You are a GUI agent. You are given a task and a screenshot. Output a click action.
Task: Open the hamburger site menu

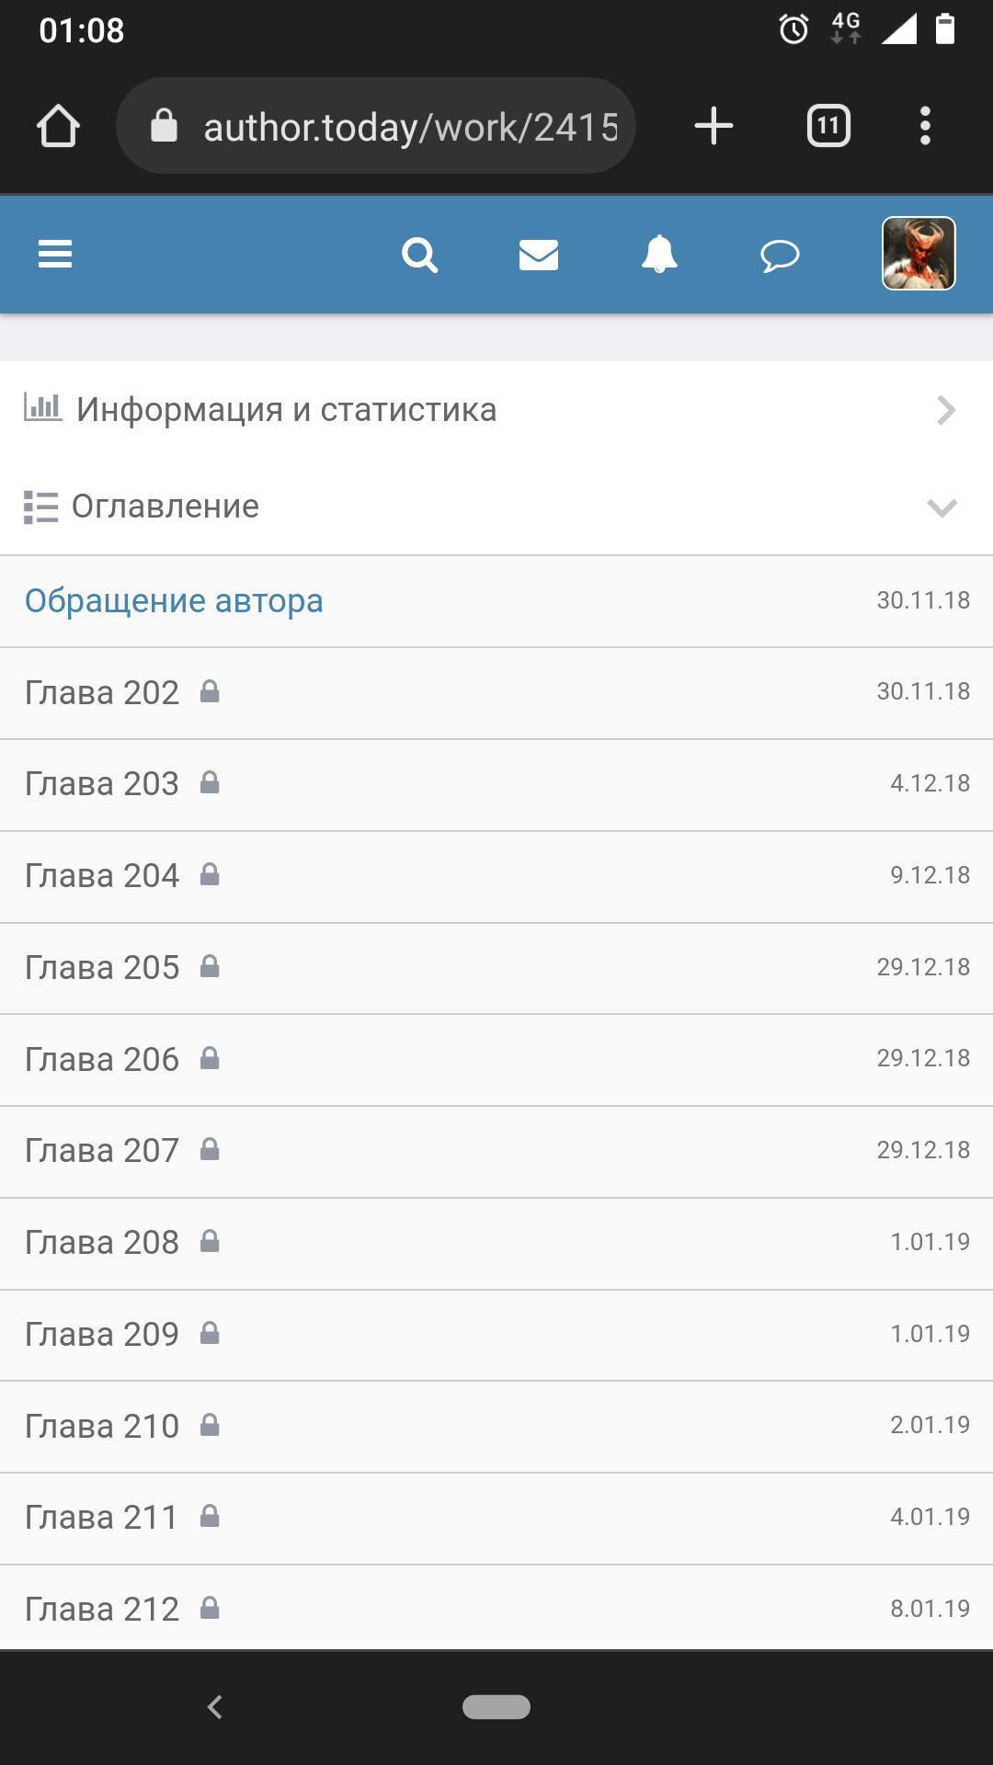[x=55, y=254]
